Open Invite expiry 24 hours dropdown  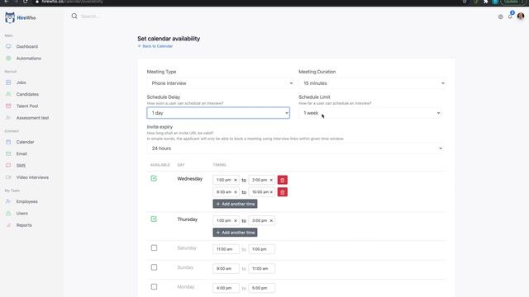pyautogui.click(x=295, y=148)
